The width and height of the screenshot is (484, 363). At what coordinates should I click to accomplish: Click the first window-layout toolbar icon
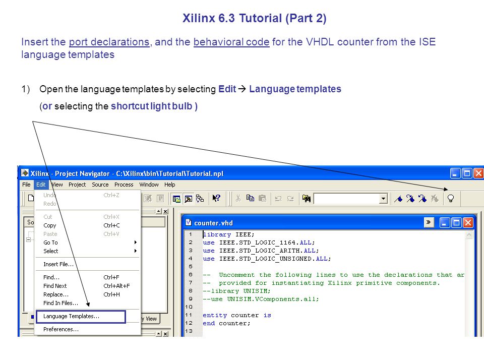click(176, 199)
